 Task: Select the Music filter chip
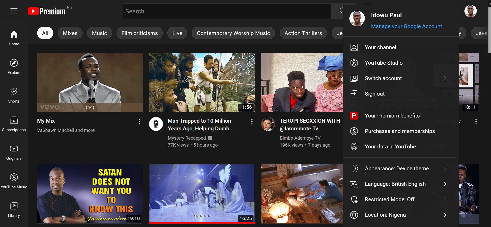tap(100, 33)
